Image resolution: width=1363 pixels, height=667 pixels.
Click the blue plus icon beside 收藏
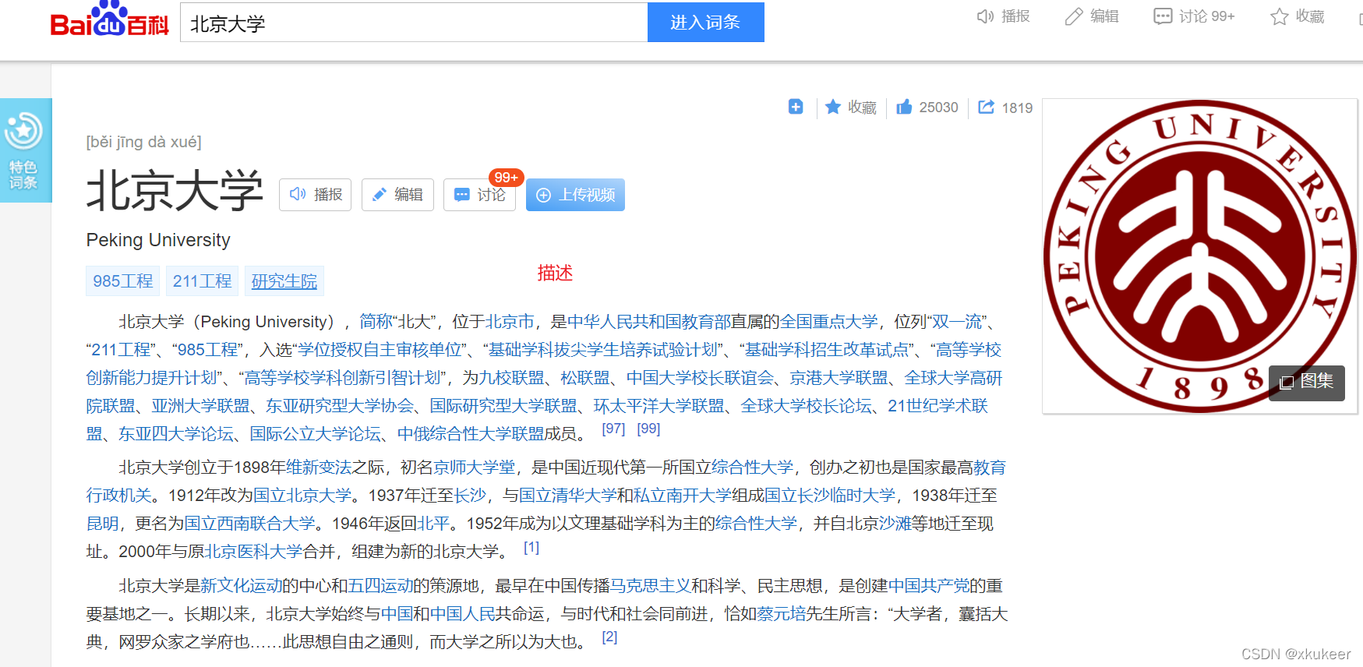click(796, 107)
